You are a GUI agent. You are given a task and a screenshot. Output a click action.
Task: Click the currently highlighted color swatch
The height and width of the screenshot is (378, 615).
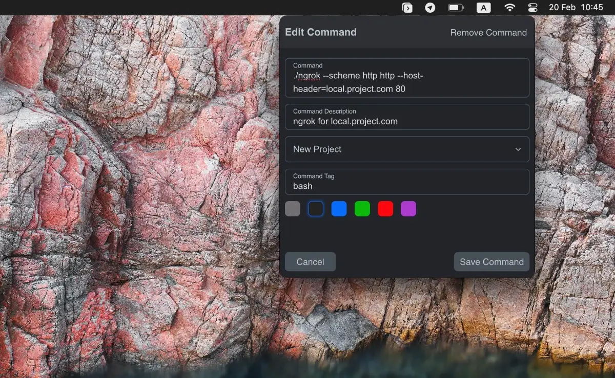(316, 208)
